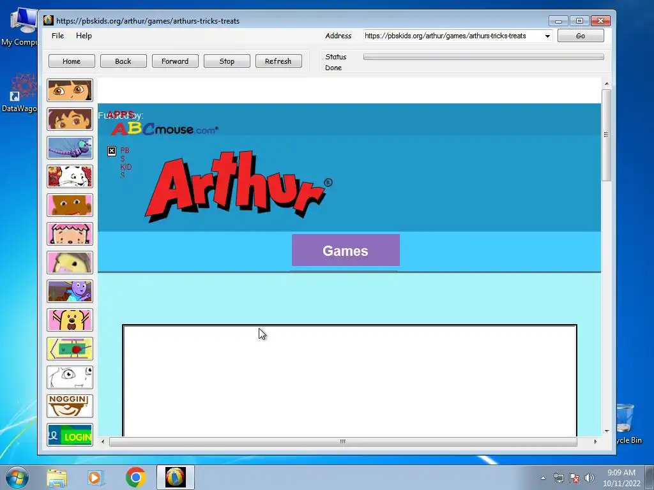Viewport: 654px width, 490px height.
Task: Open Windows Start menu orb
Action: pyautogui.click(x=17, y=477)
